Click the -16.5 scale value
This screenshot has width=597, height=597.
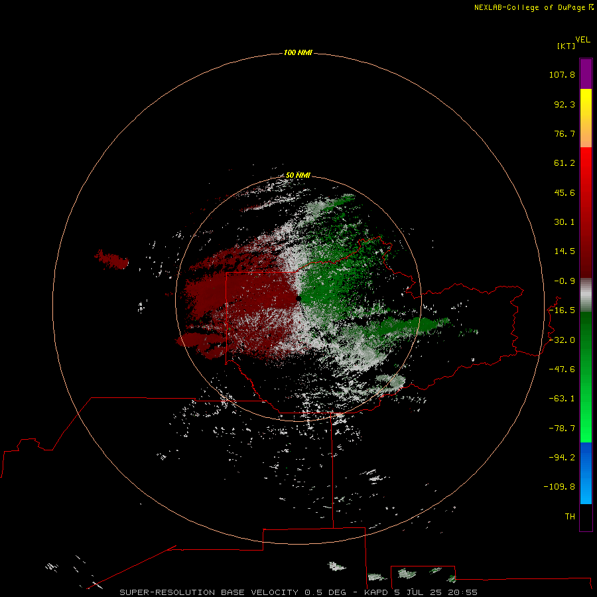(x=562, y=310)
